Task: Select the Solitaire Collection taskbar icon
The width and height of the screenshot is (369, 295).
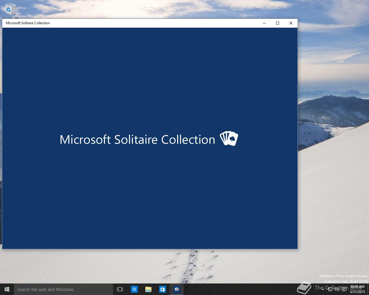Action: (176, 289)
